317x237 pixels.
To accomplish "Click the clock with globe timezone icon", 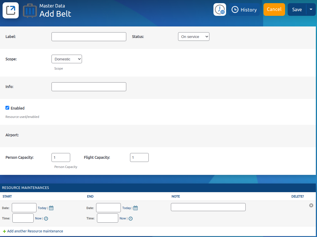I will point(220,9).
